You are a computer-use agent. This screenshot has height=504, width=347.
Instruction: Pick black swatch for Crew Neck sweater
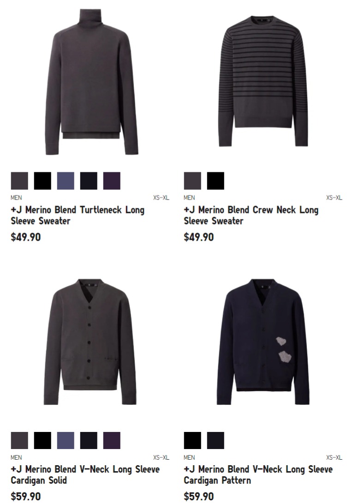pyautogui.click(x=215, y=181)
